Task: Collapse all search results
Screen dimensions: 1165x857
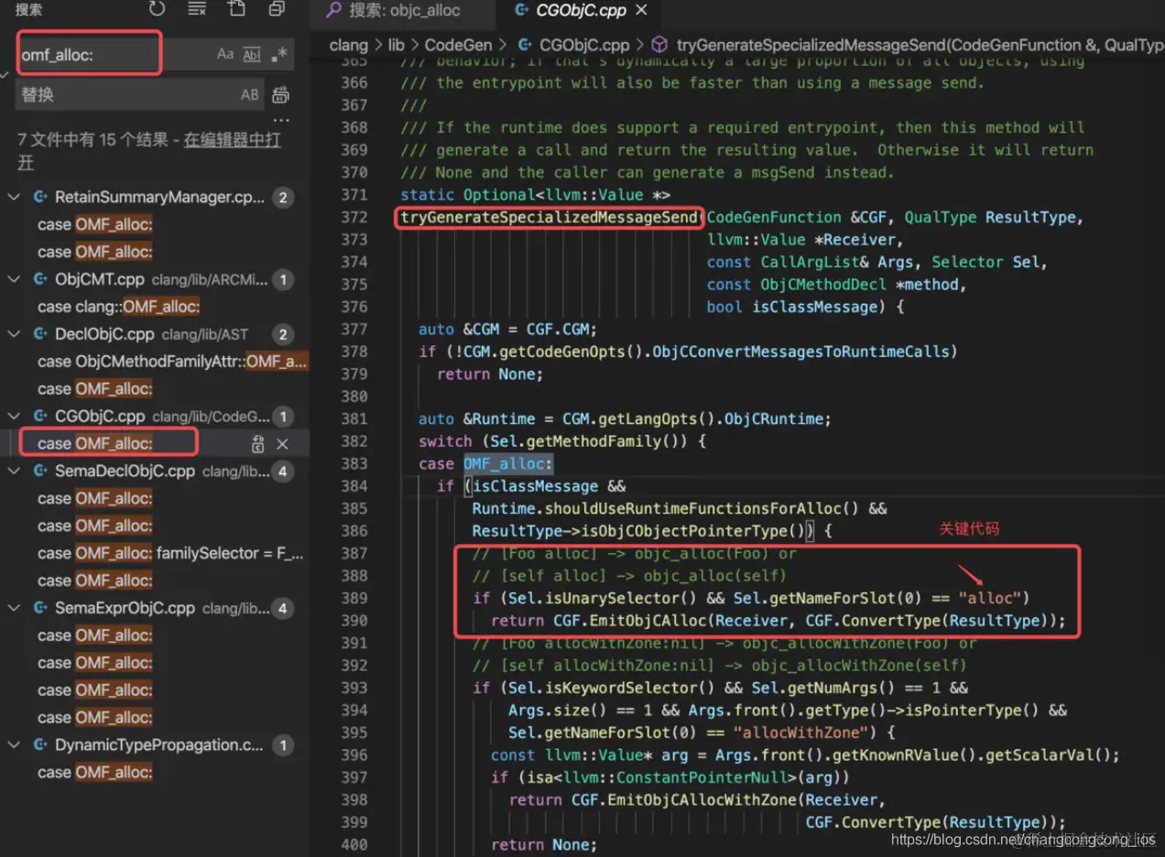Action: (276, 9)
